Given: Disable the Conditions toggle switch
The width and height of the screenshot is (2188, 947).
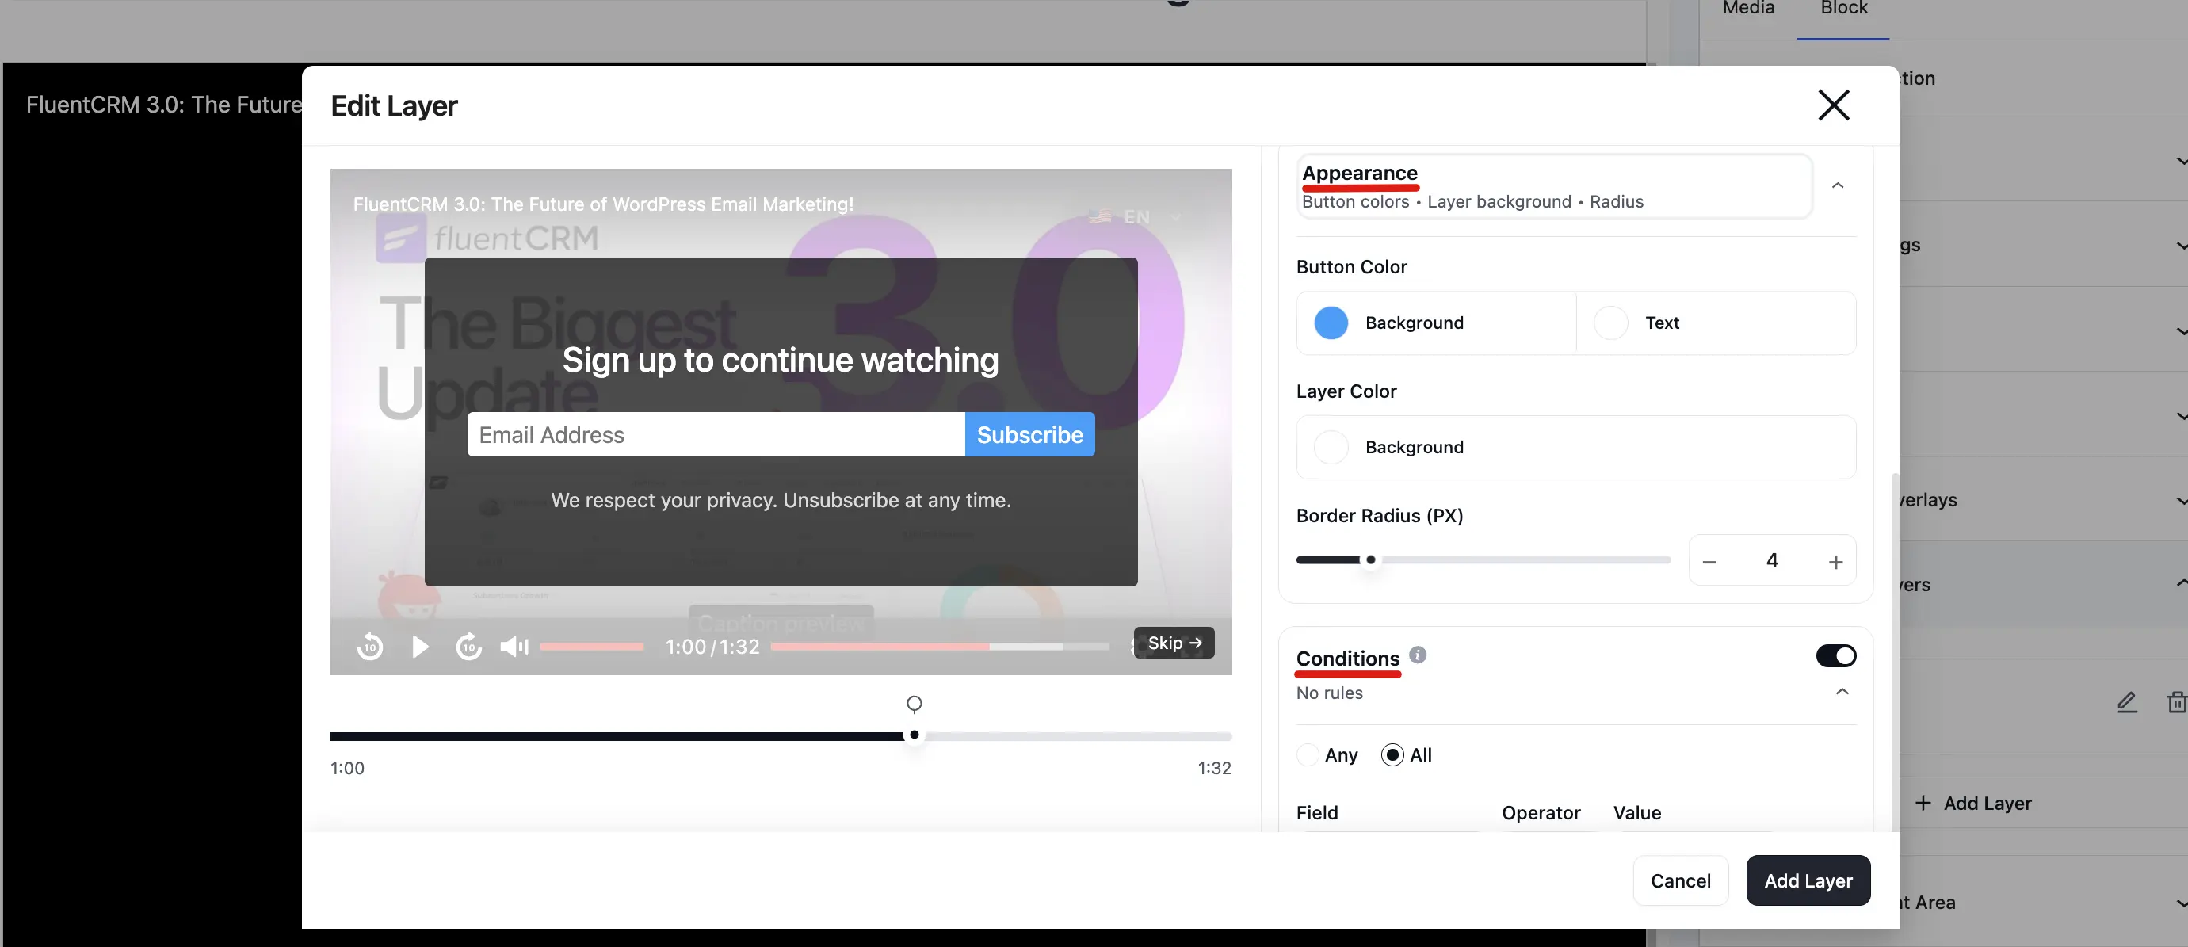Looking at the screenshot, I should click(1835, 655).
